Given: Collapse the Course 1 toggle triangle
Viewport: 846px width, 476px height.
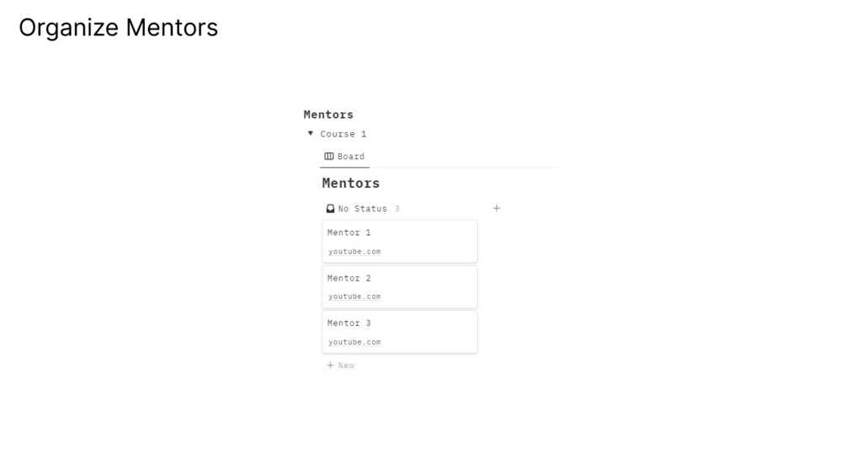Looking at the screenshot, I should click(x=311, y=133).
